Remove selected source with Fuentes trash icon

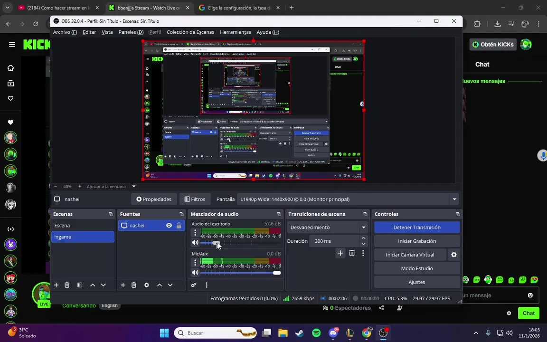click(133, 285)
